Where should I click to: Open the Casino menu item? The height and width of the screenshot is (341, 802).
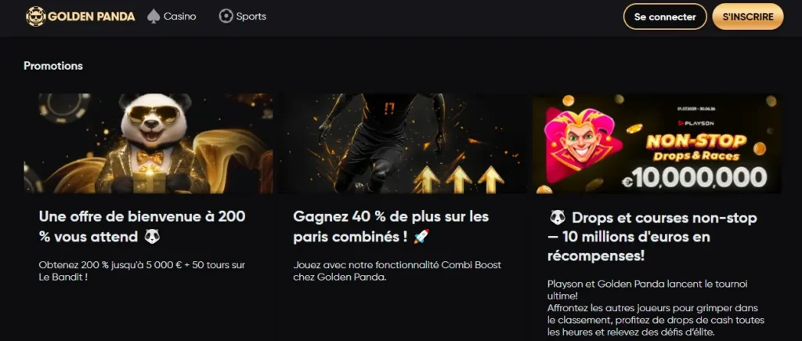(x=172, y=16)
